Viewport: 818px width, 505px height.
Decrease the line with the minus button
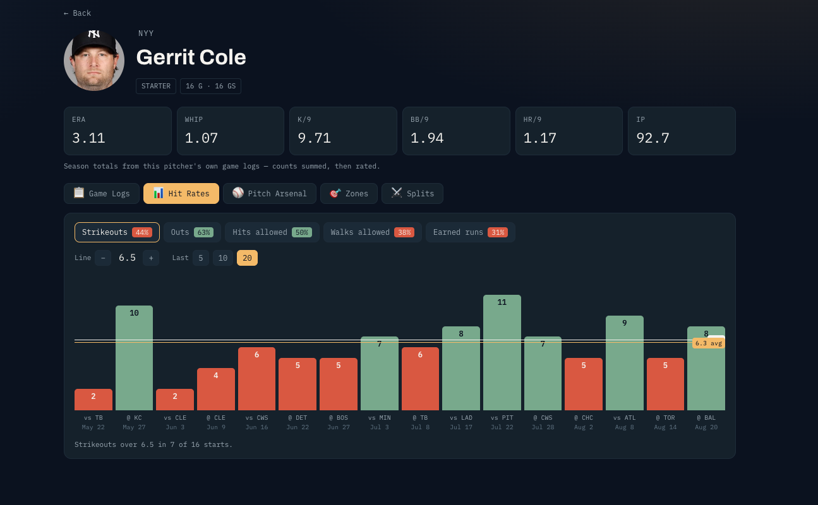click(103, 258)
